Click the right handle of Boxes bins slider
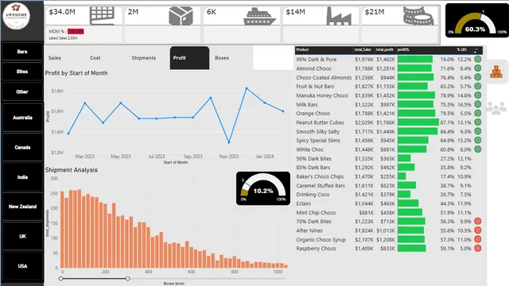509x286 pixels. (x=127, y=279)
